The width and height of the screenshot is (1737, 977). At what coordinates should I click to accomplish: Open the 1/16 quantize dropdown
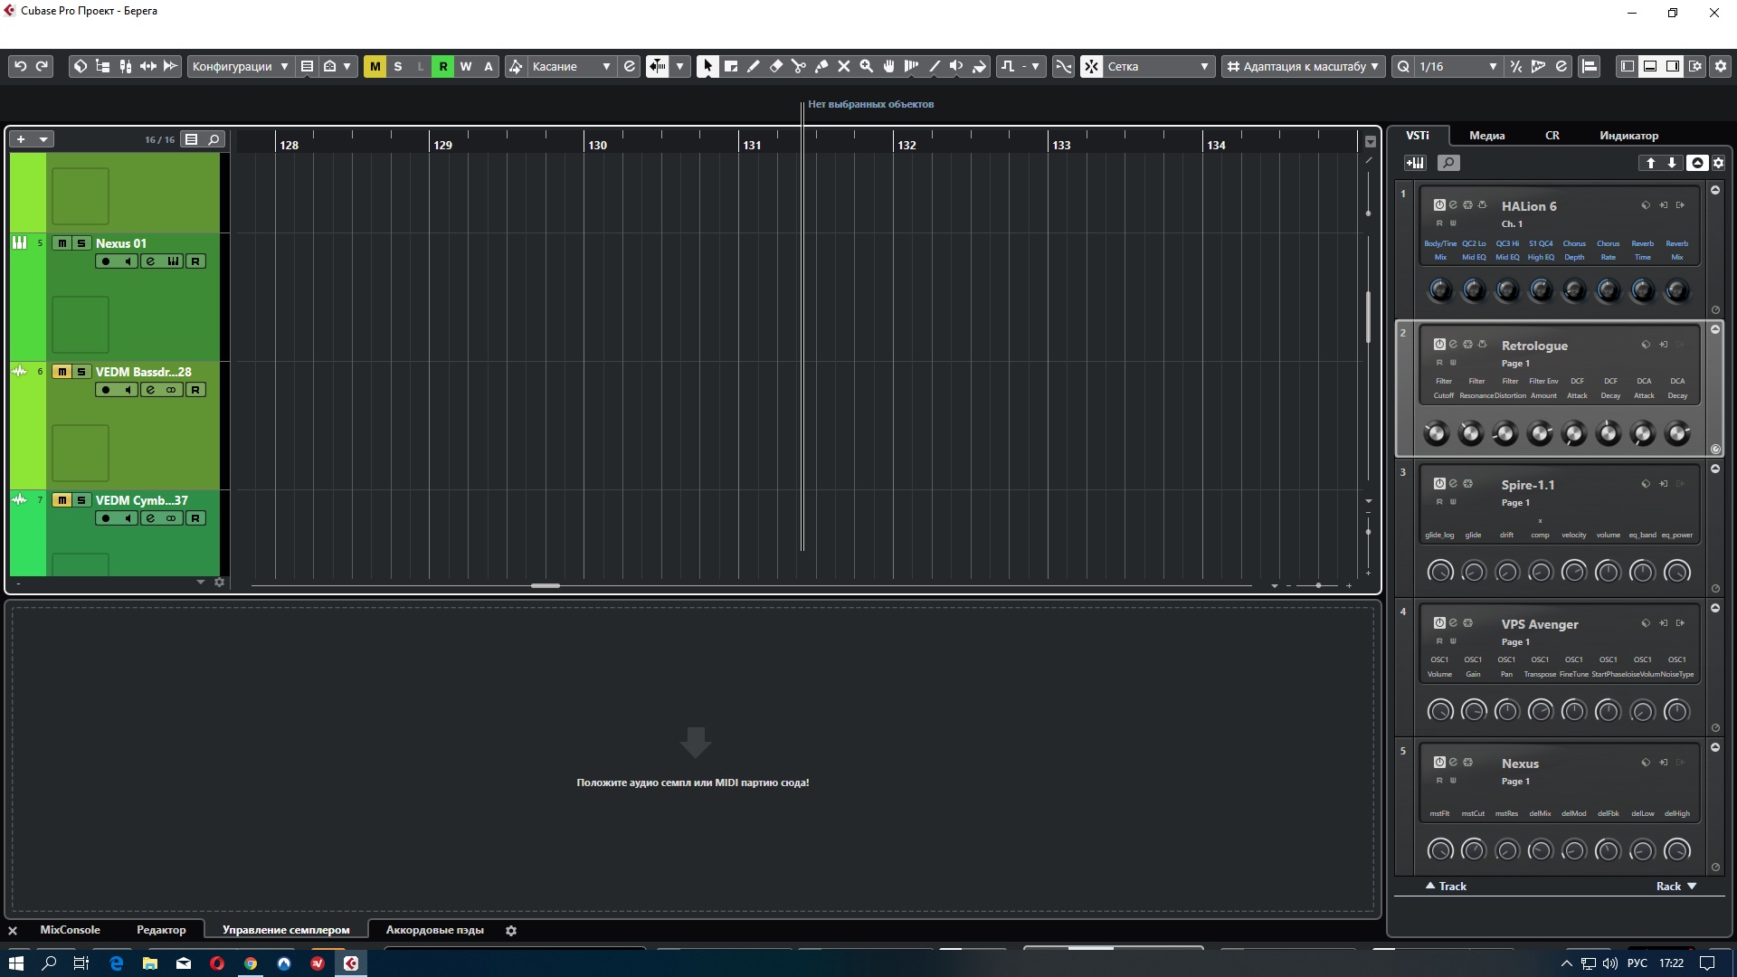coord(1457,66)
